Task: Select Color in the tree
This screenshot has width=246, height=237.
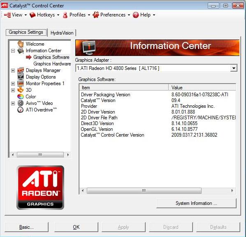Action: coord(31,97)
